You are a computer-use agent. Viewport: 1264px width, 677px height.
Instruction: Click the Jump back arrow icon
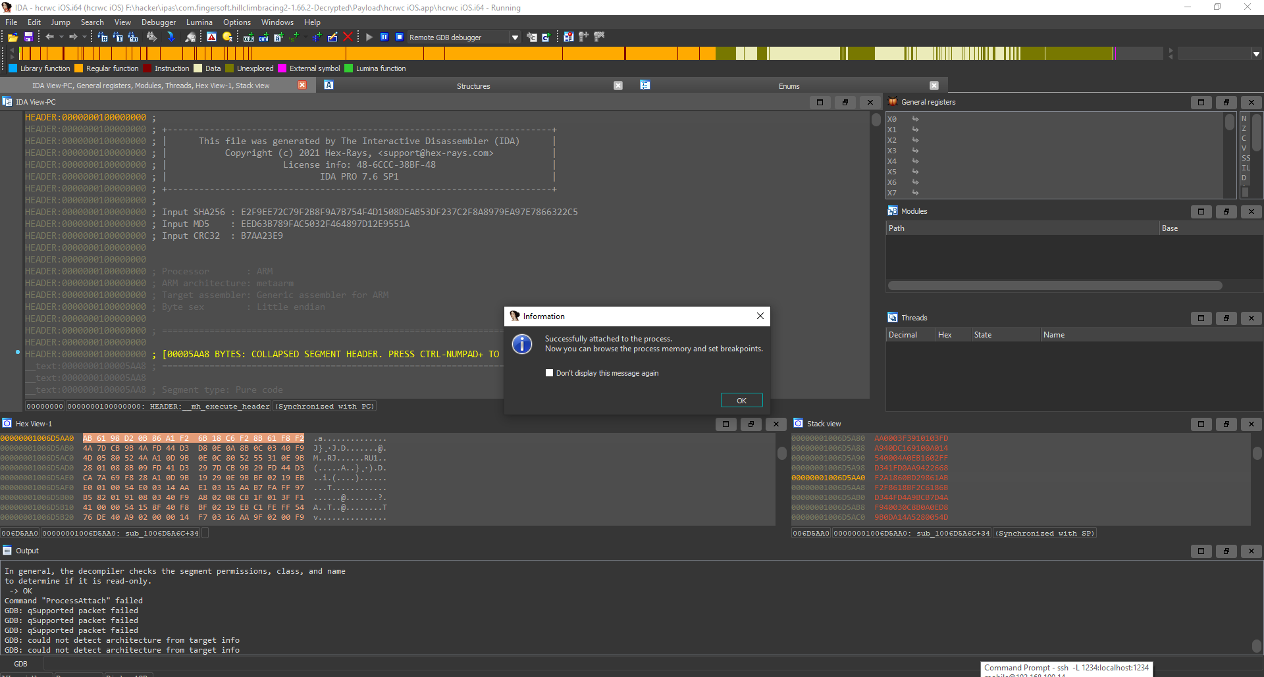49,38
